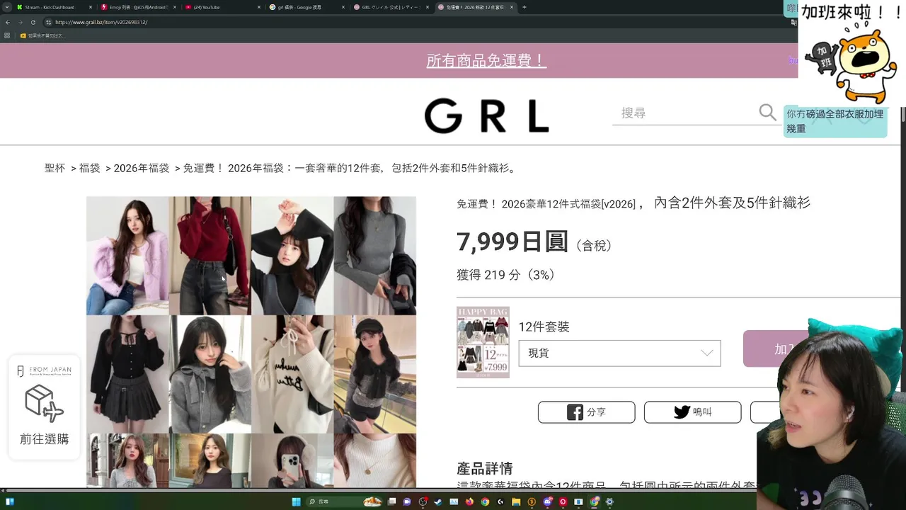
Task: Click the 所有商品免運費 banner link
Action: pos(486,61)
